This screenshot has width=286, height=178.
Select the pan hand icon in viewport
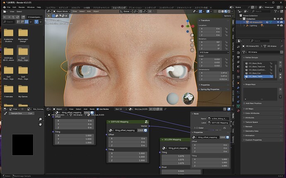point(192,40)
